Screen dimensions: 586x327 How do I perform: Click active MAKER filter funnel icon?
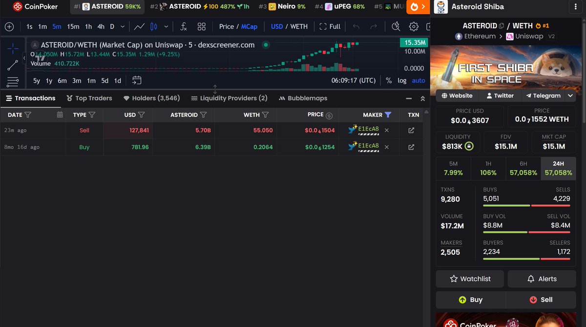pyautogui.click(x=388, y=115)
